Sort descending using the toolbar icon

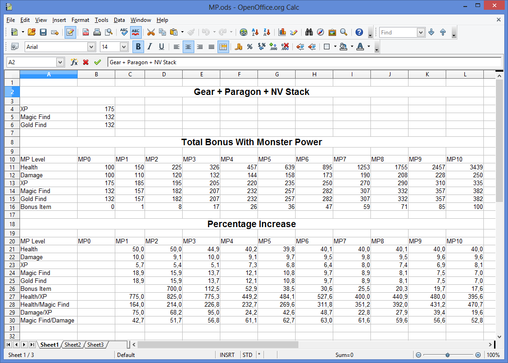(x=267, y=32)
